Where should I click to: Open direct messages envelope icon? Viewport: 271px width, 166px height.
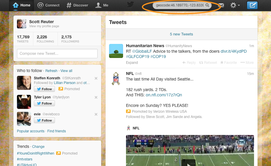221,5
